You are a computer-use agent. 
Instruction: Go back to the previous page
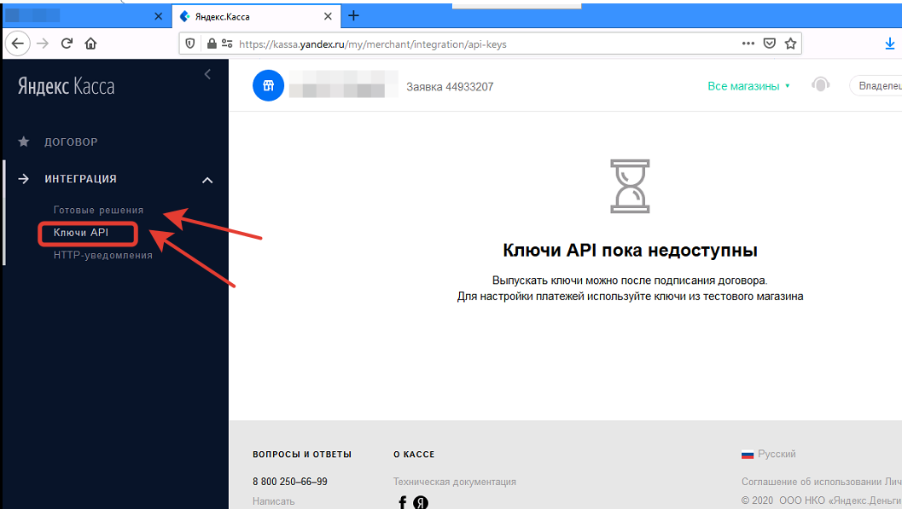coord(18,43)
